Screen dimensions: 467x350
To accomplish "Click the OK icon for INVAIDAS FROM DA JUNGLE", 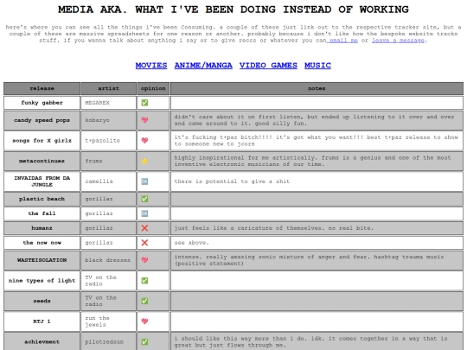I will coord(144,181).
